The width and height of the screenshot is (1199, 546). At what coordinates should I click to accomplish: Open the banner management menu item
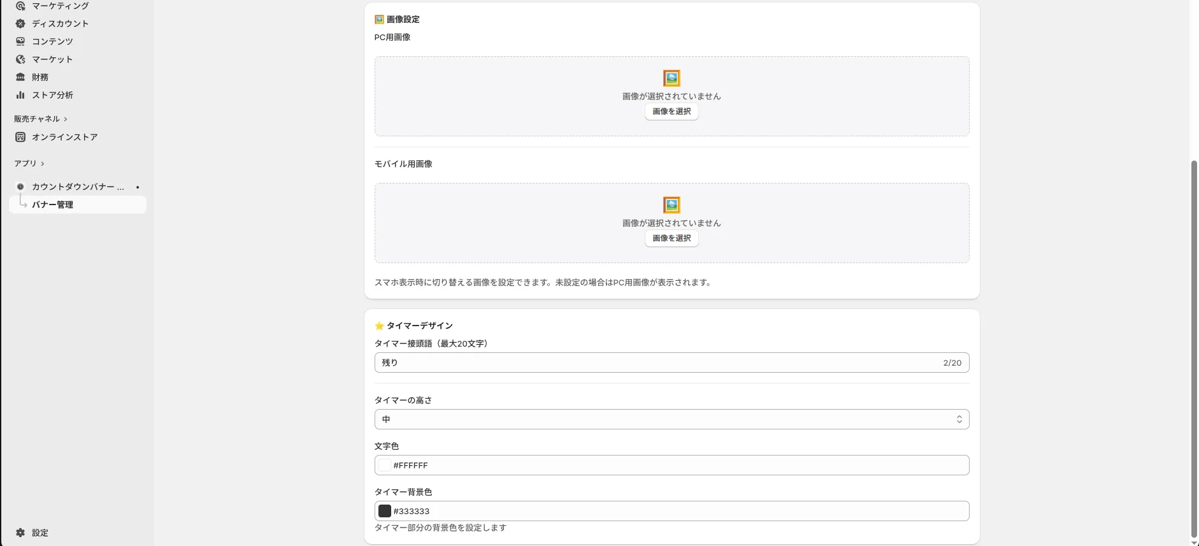(x=53, y=205)
